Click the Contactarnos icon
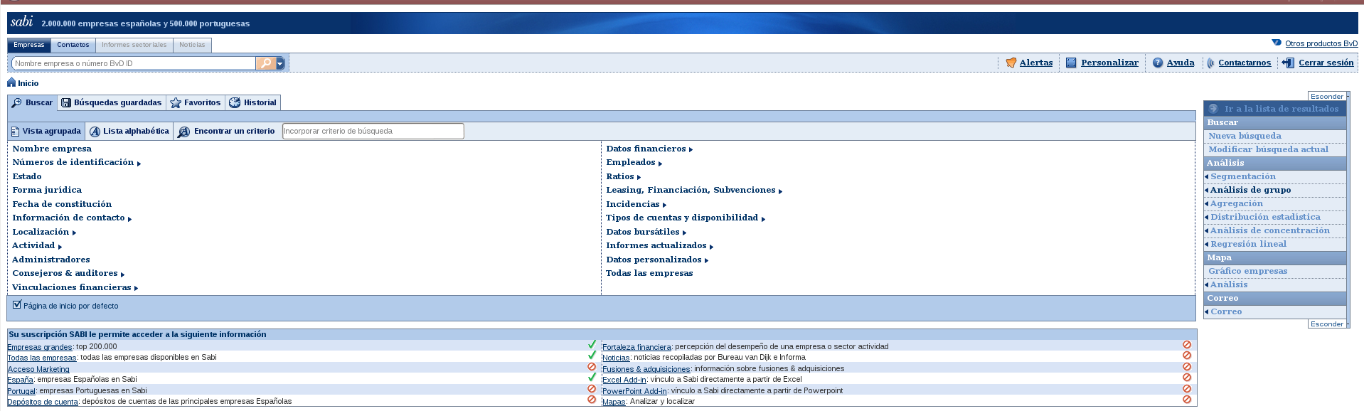1364x411 pixels. pos(1210,63)
